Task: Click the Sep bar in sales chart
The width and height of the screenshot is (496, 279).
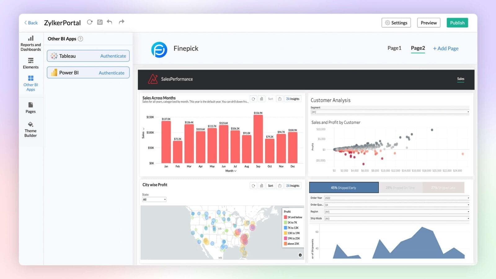Action: pos(258,139)
